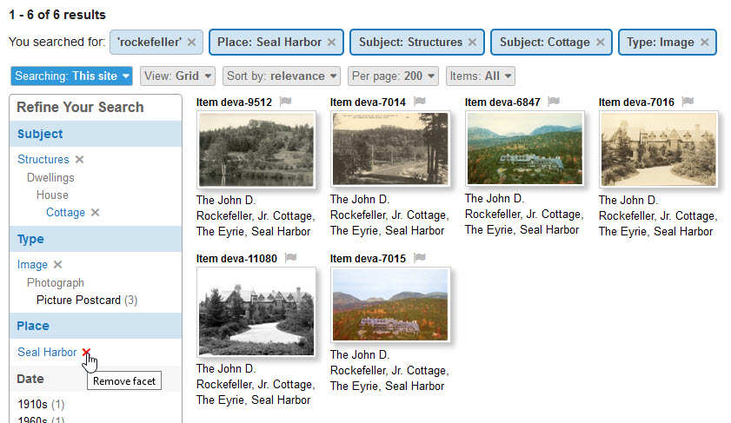Flag item deva-11080
Image resolution: width=731 pixels, height=423 pixels.
click(x=290, y=258)
